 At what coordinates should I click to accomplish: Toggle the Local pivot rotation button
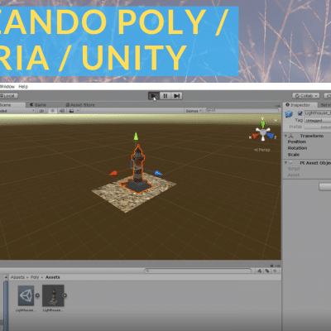[8, 96]
